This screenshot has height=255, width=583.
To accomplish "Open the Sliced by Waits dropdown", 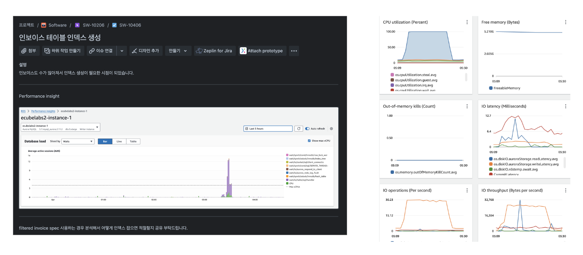I will (78, 141).
